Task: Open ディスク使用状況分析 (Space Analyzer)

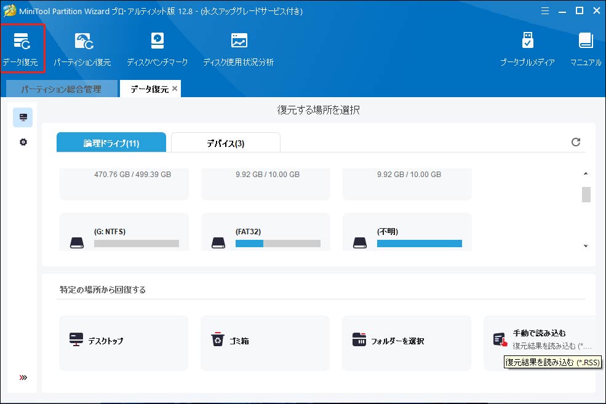Action: (x=239, y=49)
